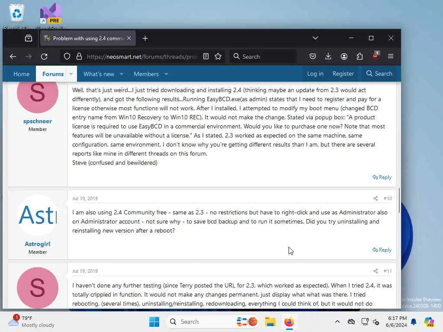Open Firefox application hamburger menu

(x=391, y=56)
